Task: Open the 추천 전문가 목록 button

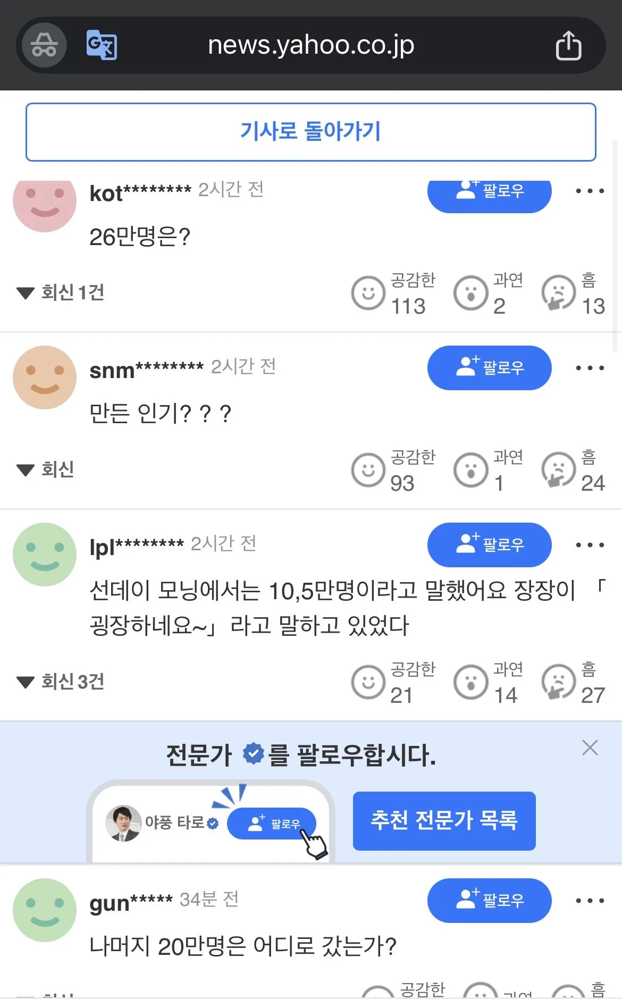Action: pyautogui.click(x=444, y=820)
